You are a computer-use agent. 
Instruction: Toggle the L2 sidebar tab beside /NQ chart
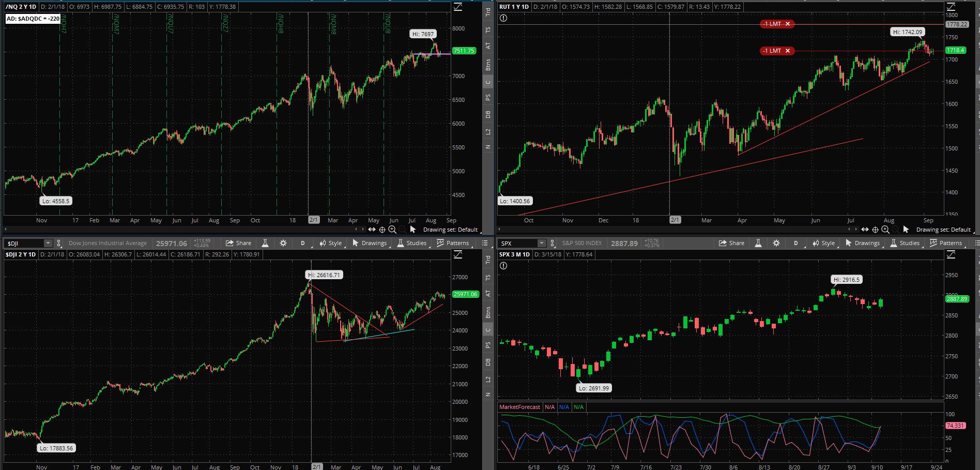click(487, 132)
